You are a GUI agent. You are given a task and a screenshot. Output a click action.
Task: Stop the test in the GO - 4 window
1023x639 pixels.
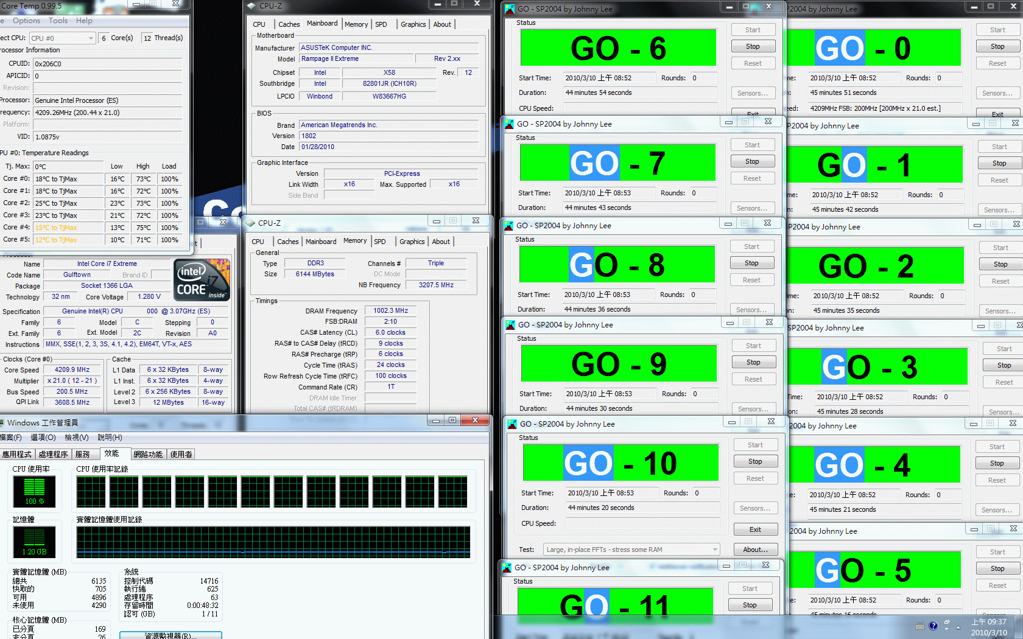click(997, 464)
